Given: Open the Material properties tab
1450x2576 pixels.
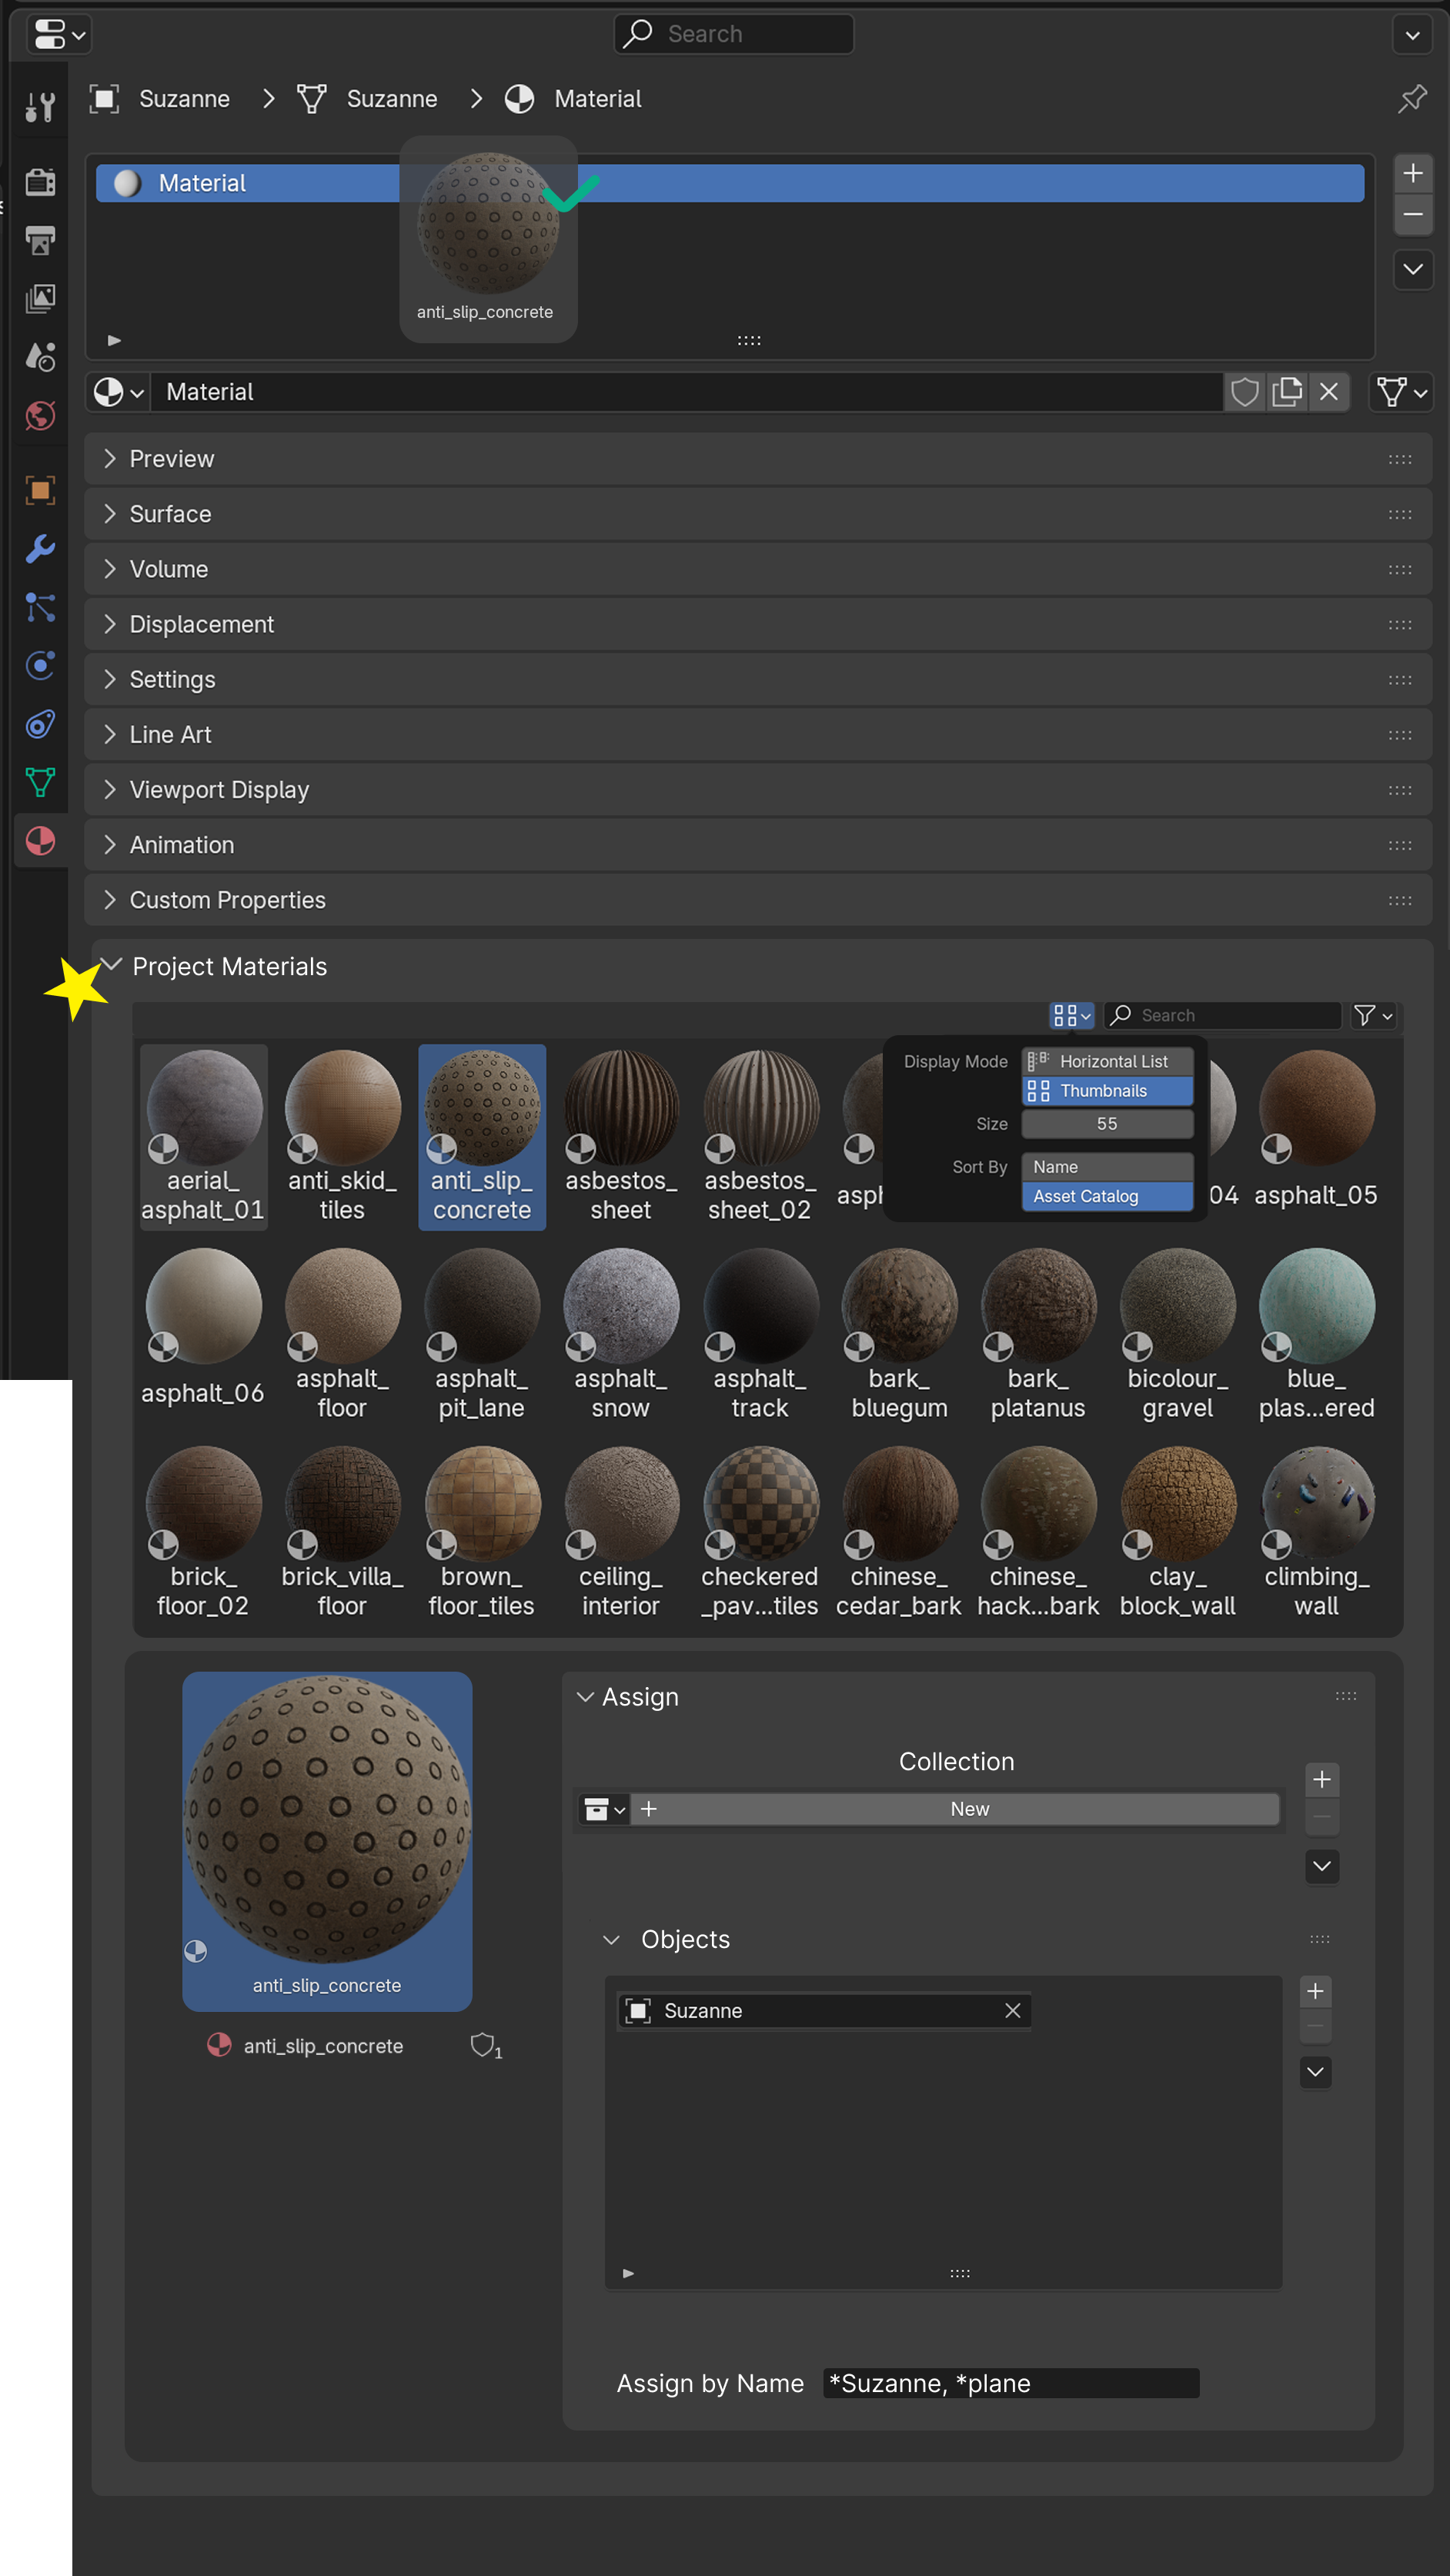Looking at the screenshot, I should (40, 841).
